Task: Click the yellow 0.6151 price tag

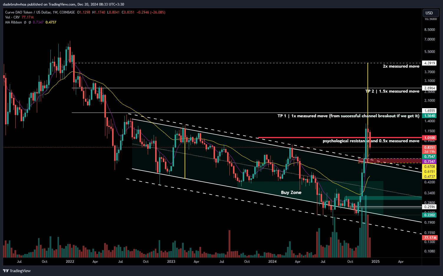Action: [429, 172]
